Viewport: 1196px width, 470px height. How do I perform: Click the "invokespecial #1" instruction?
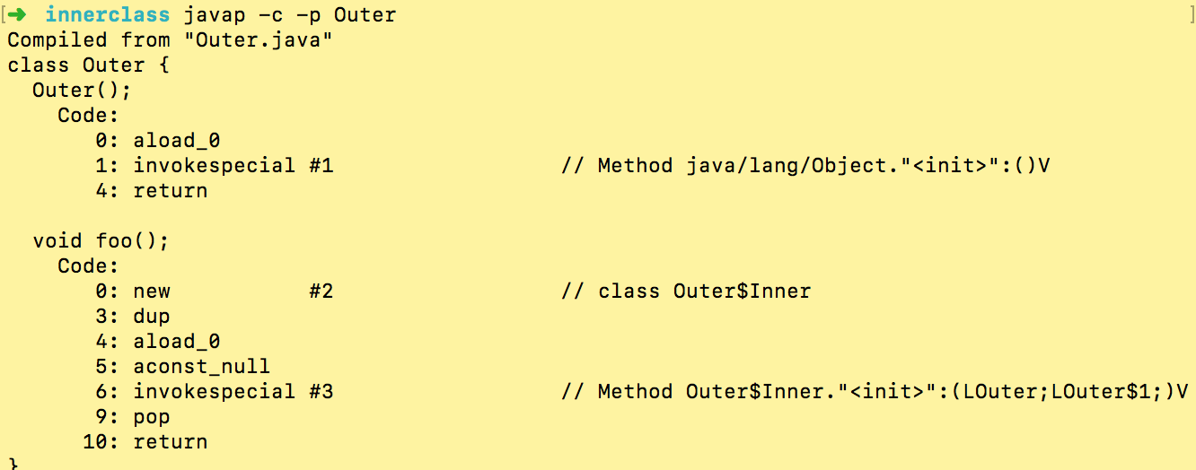click(x=233, y=165)
